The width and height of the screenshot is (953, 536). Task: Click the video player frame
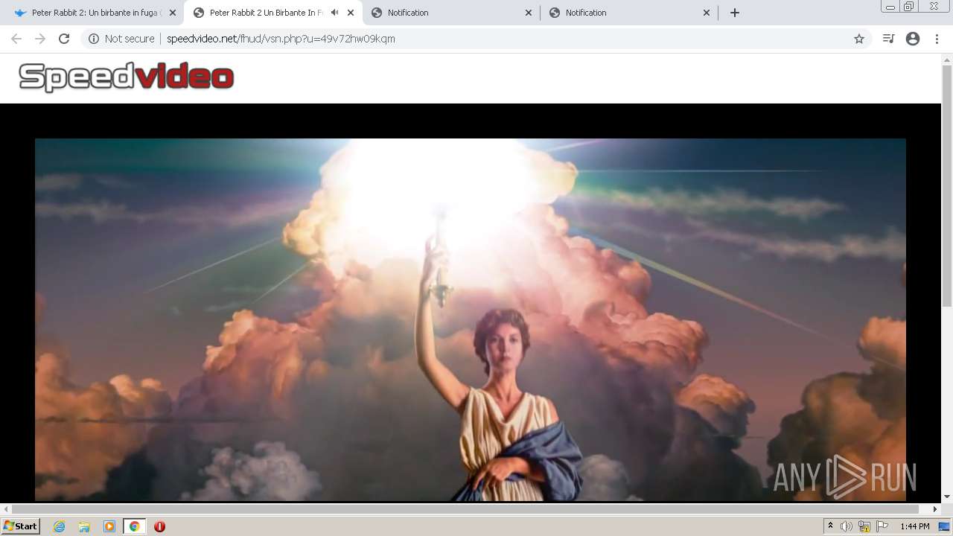point(470,319)
